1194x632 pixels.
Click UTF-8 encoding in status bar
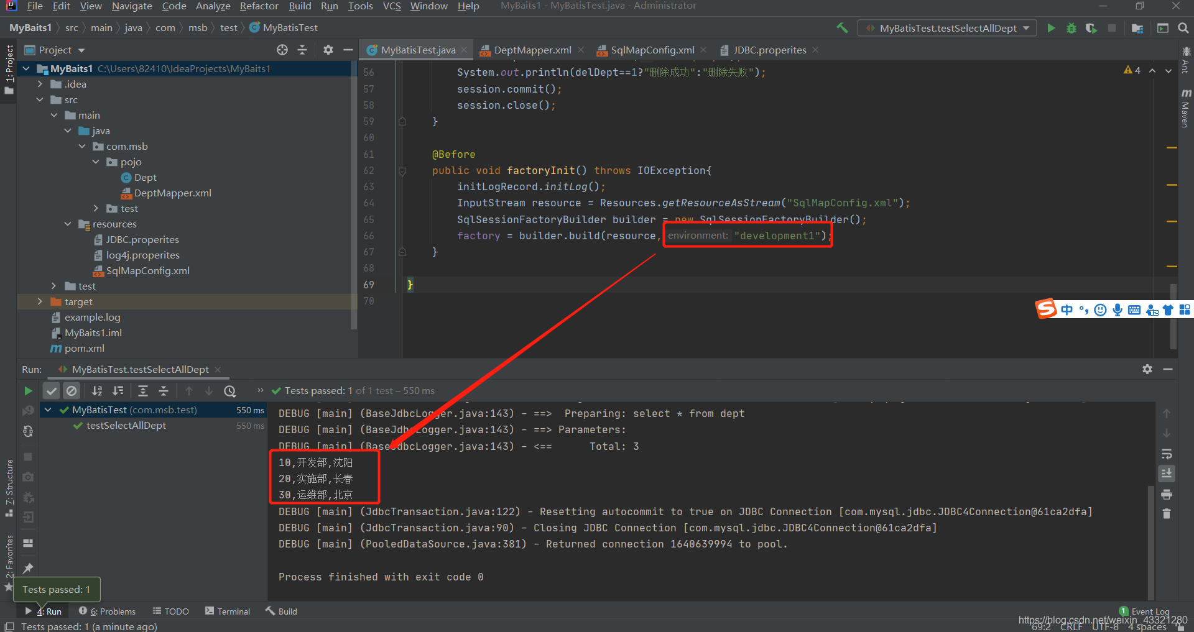1106,626
